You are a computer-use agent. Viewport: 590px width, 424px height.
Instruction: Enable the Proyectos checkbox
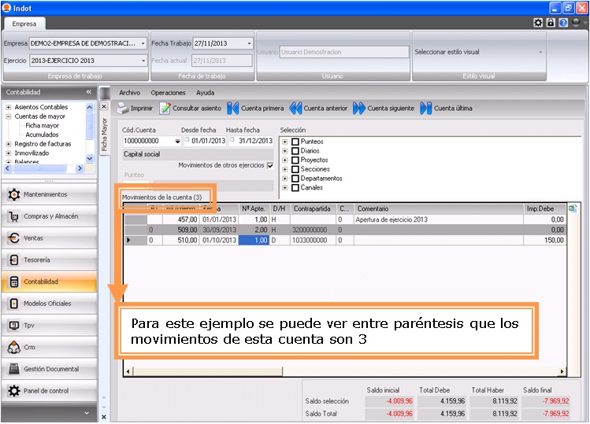point(295,160)
